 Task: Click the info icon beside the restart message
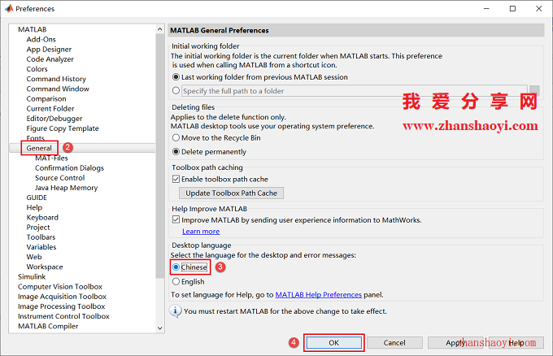point(176,311)
